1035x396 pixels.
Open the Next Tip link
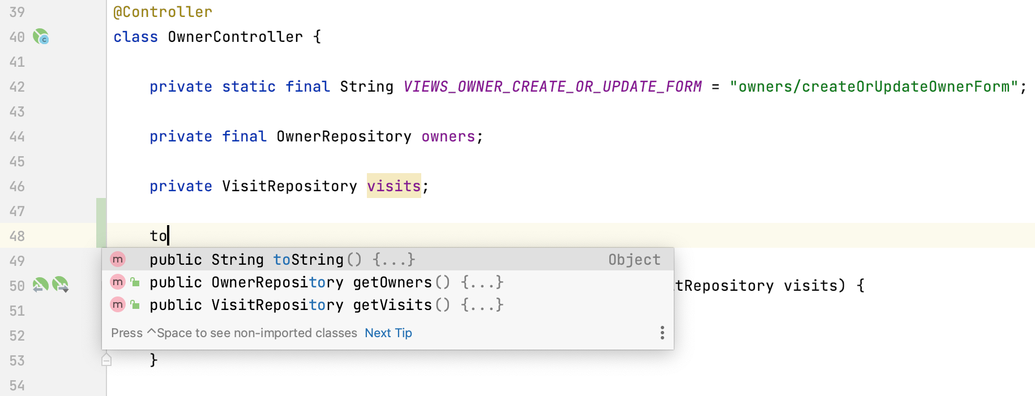click(x=388, y=333)
